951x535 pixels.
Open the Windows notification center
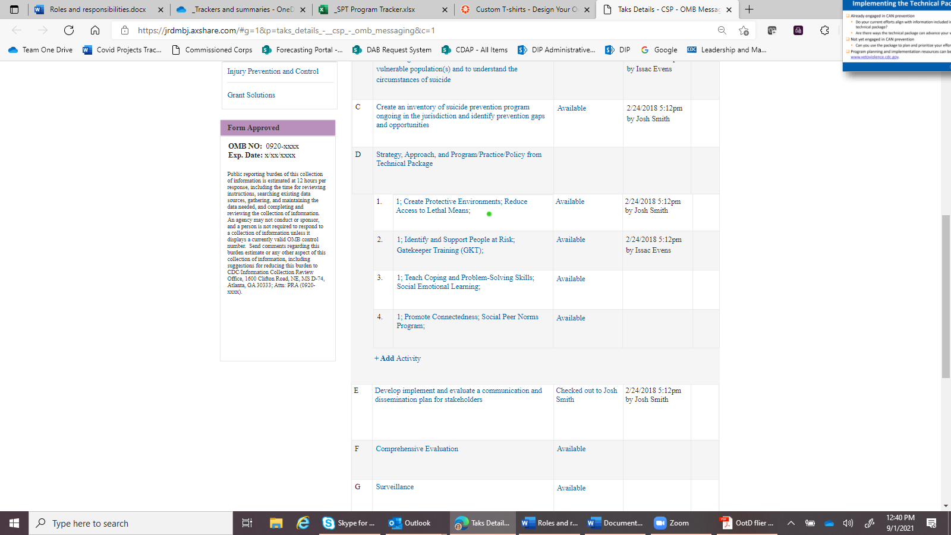point(931,523)
